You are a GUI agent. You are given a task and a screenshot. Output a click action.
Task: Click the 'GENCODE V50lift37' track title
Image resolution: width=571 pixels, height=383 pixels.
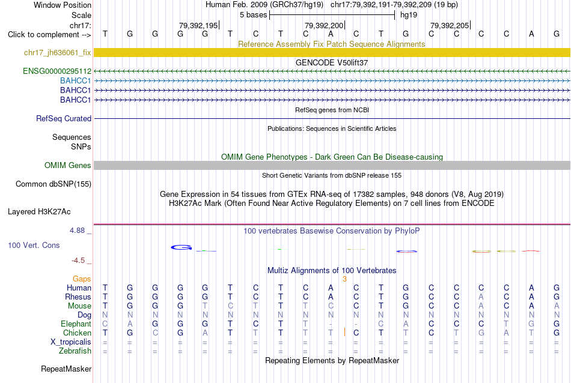(x=332, y=62)
